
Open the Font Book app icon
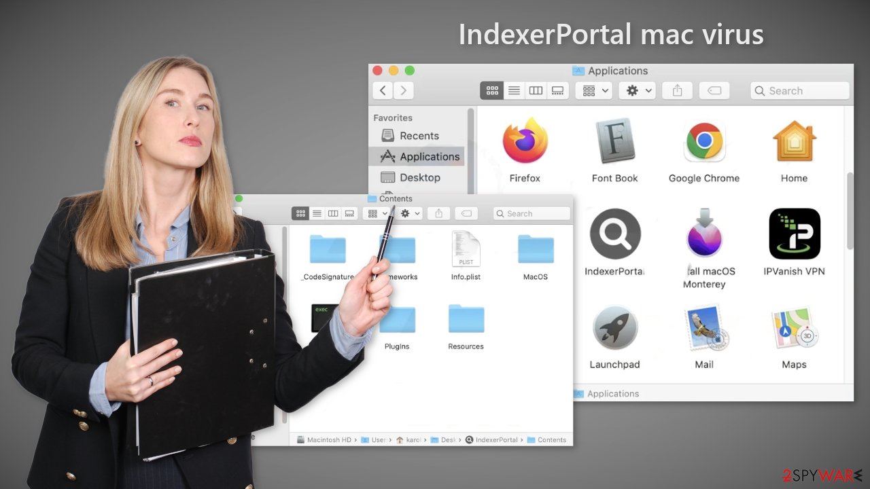pyautogui.click(x=615, y=141)
